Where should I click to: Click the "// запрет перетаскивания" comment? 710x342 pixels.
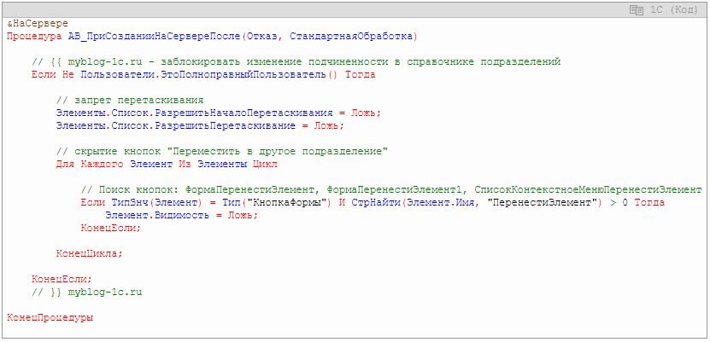tap(130, 101)
